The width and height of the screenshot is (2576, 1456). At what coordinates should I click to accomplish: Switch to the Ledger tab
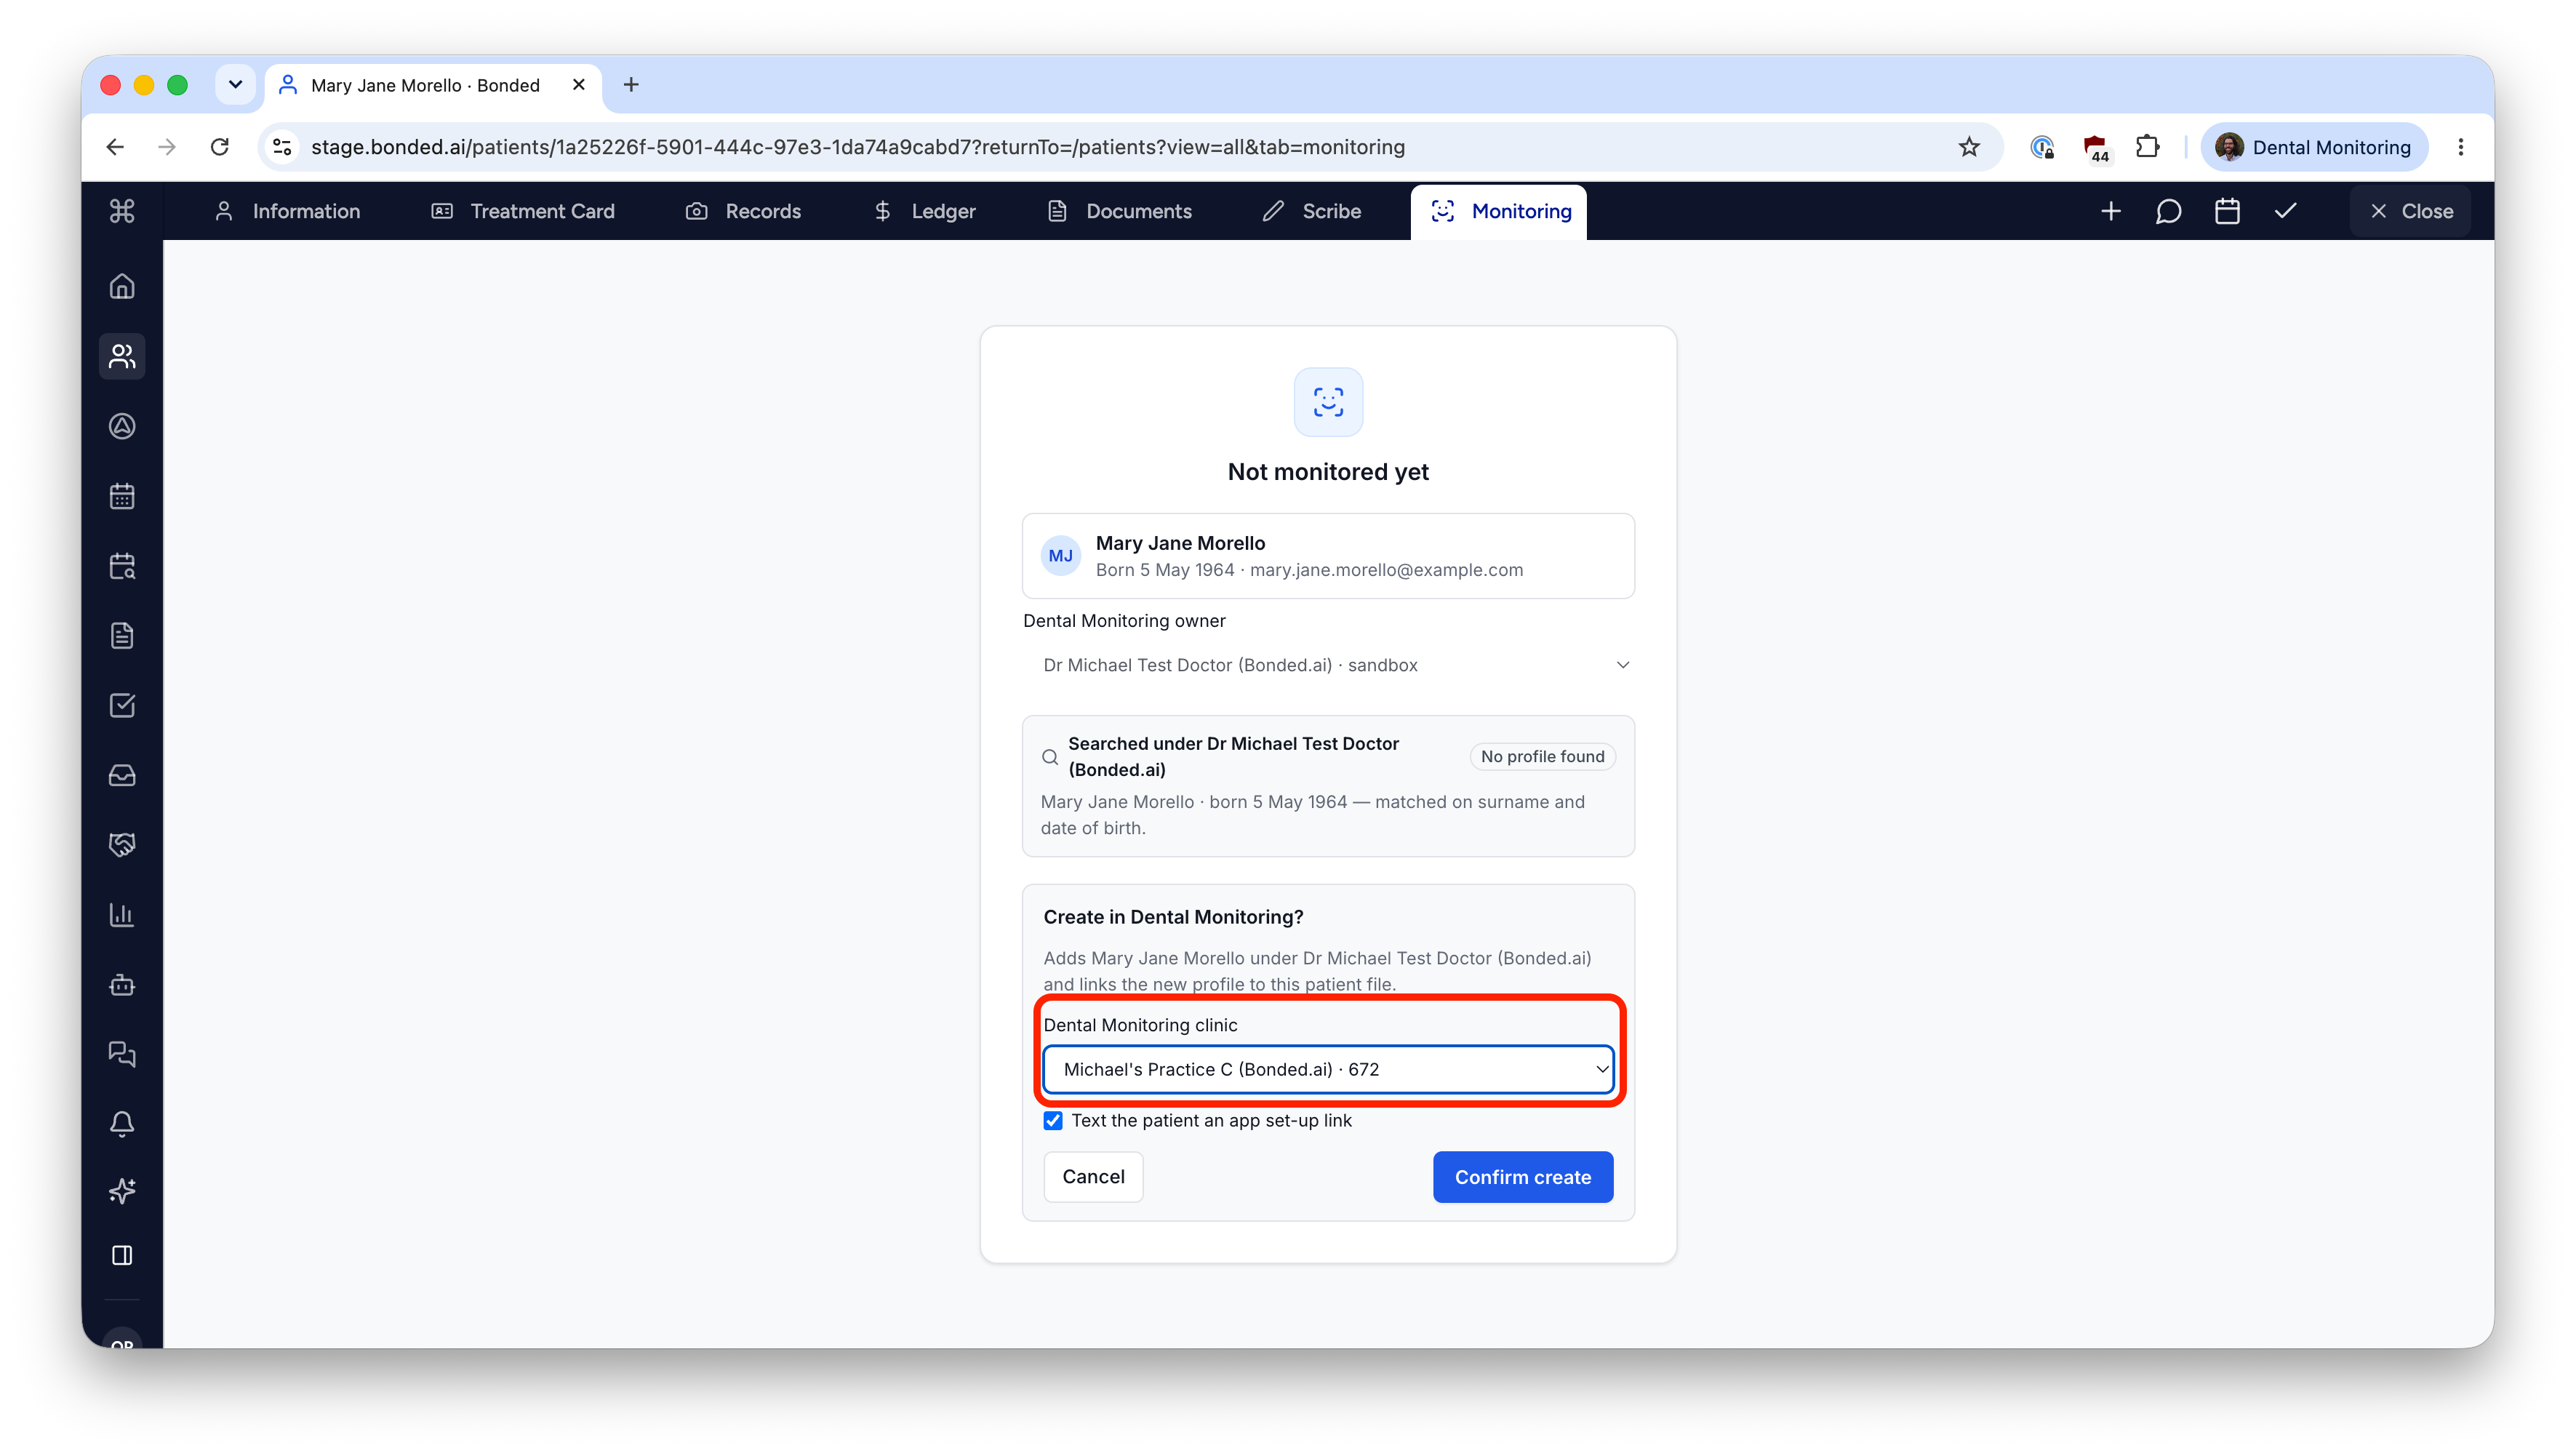coord(924,211)
